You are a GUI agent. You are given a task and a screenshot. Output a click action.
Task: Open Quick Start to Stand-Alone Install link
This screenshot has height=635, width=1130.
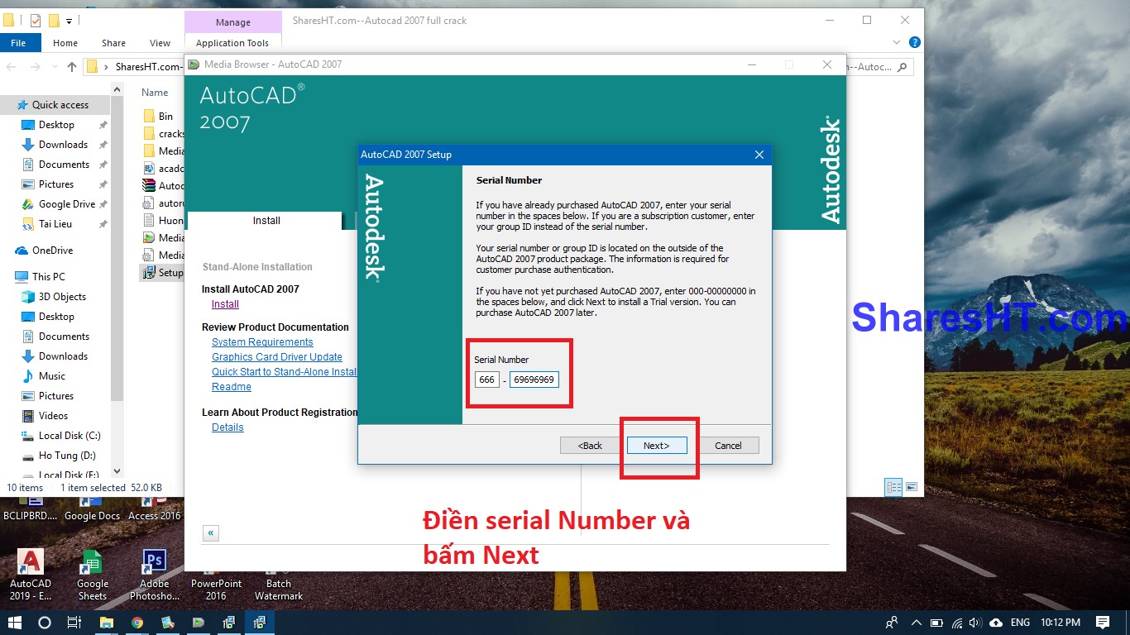[x=285, y=372]
